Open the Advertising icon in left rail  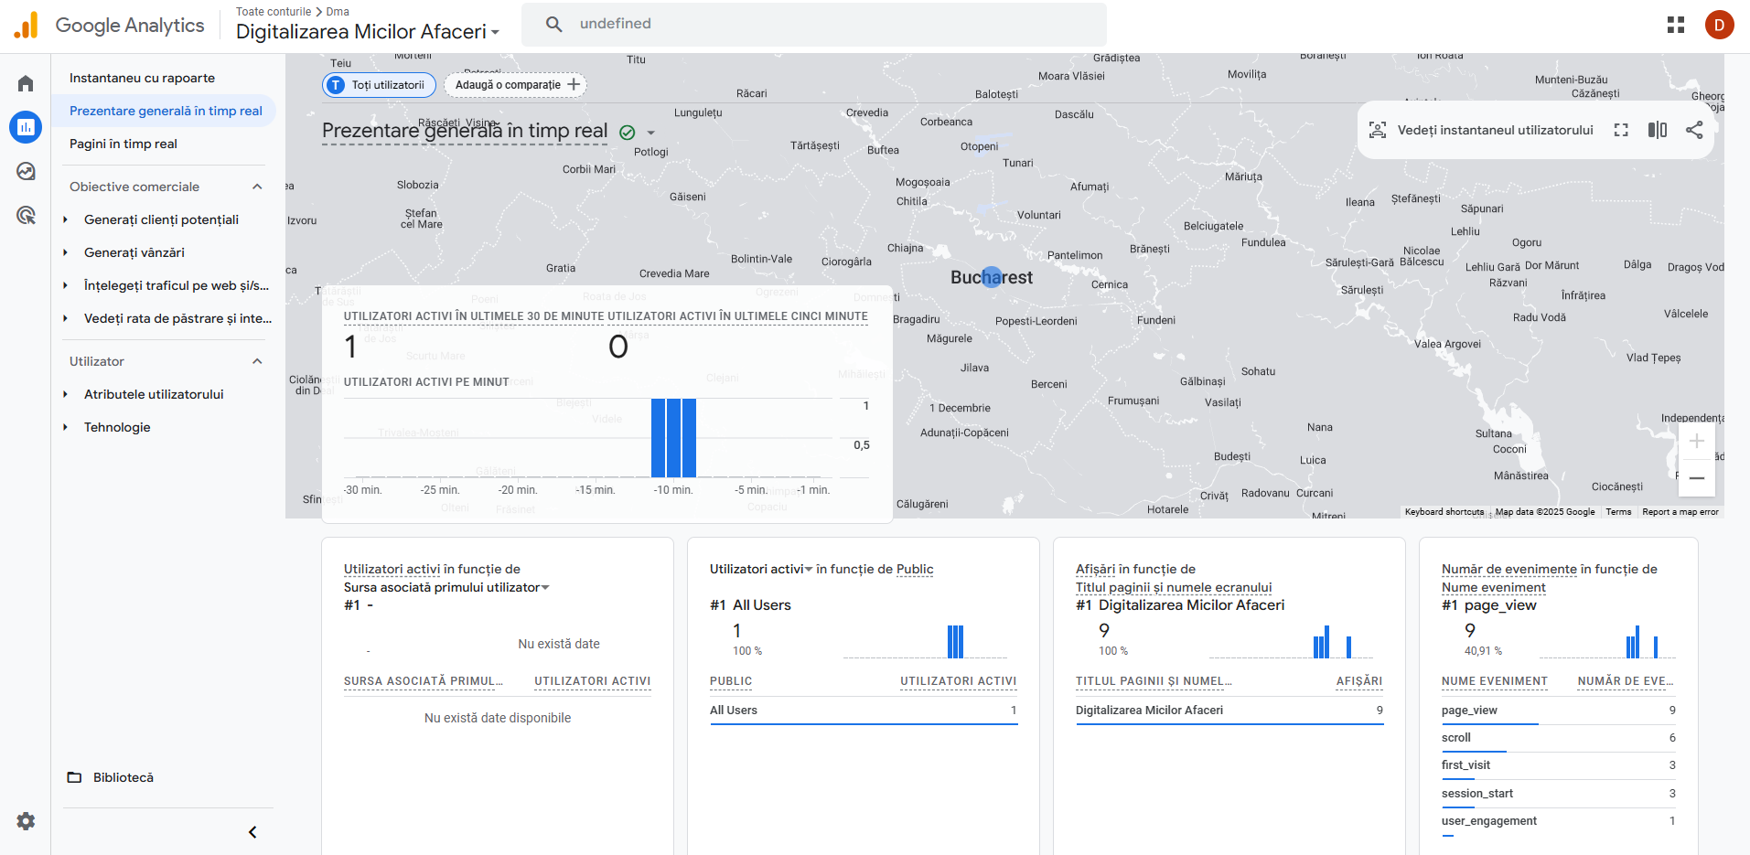pos(26,216)
